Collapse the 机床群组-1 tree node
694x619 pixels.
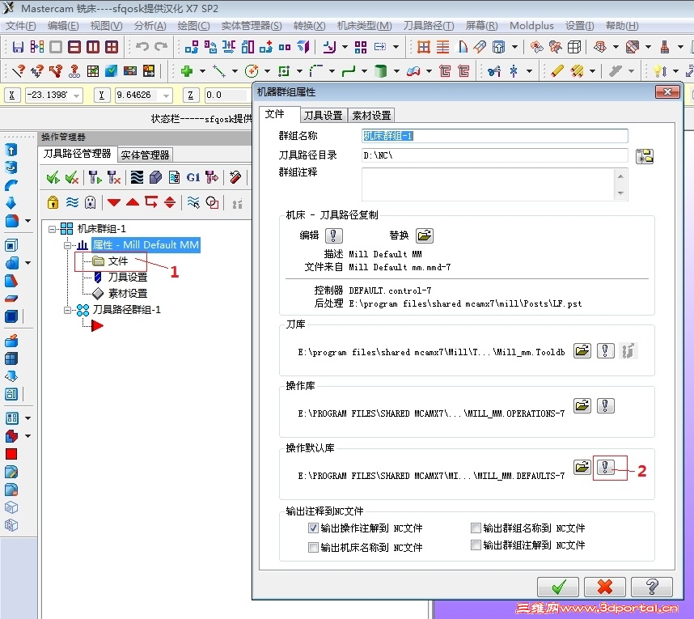53,229
